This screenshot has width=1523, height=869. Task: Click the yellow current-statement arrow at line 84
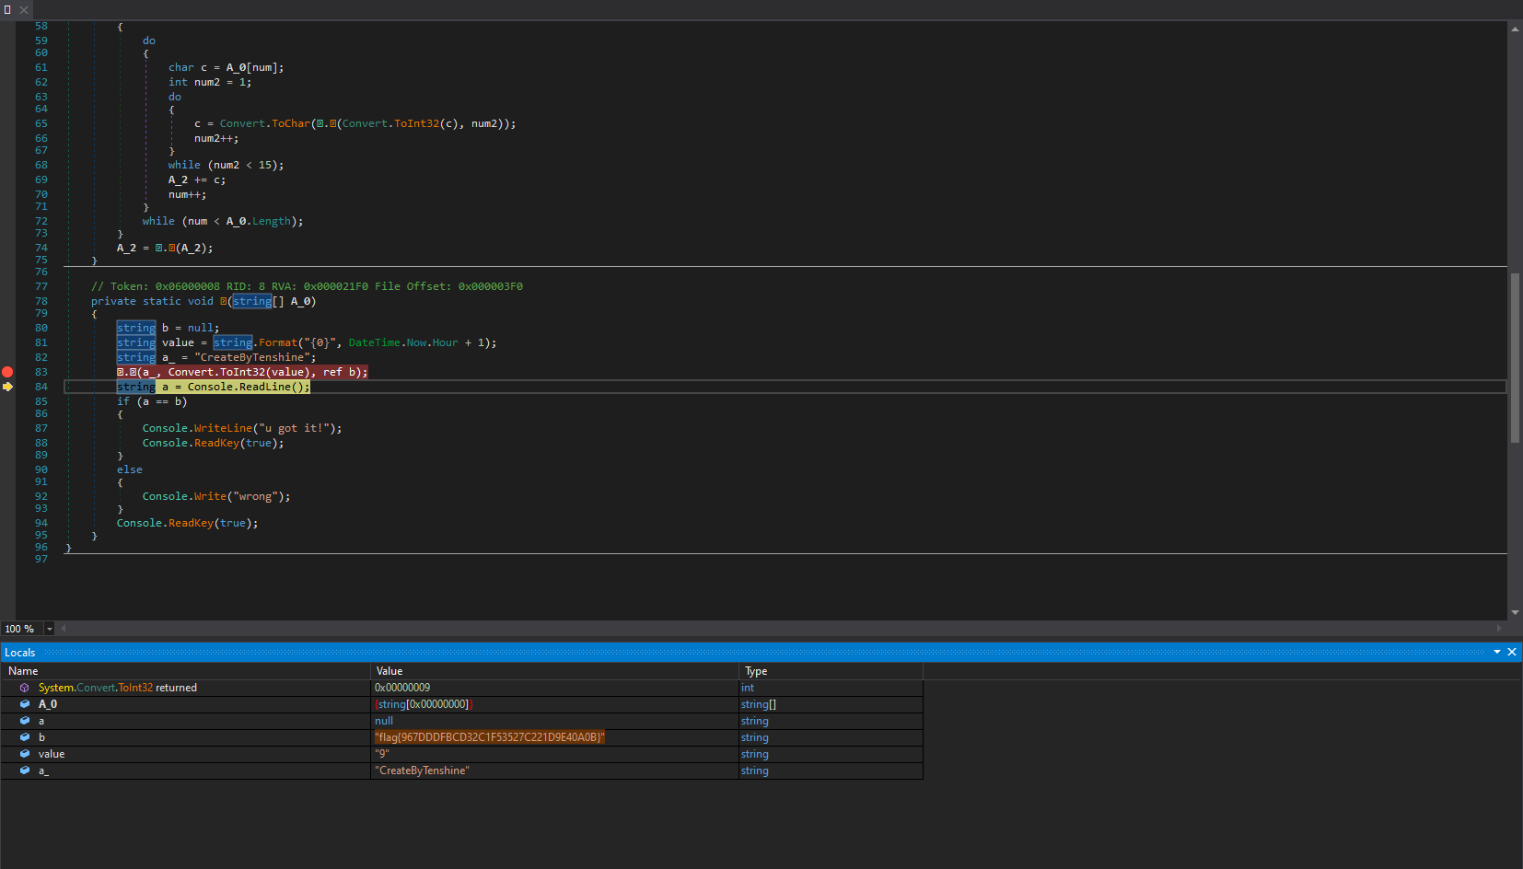pyautogui.click(x=7, y=387)
